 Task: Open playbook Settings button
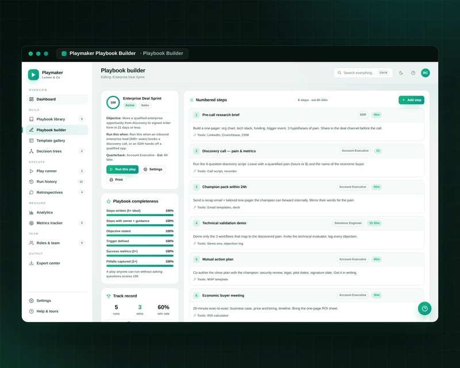(153, 169)
